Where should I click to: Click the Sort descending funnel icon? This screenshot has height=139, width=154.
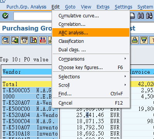click(x=144, y=40)
